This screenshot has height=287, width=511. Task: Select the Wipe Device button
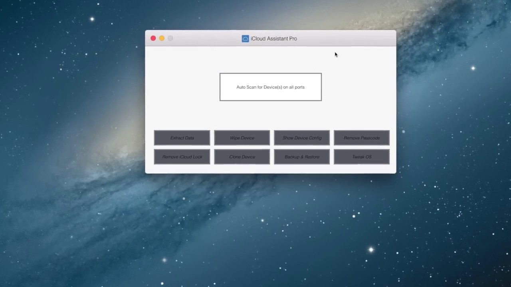pyautogui.click(x=242, y=138)
